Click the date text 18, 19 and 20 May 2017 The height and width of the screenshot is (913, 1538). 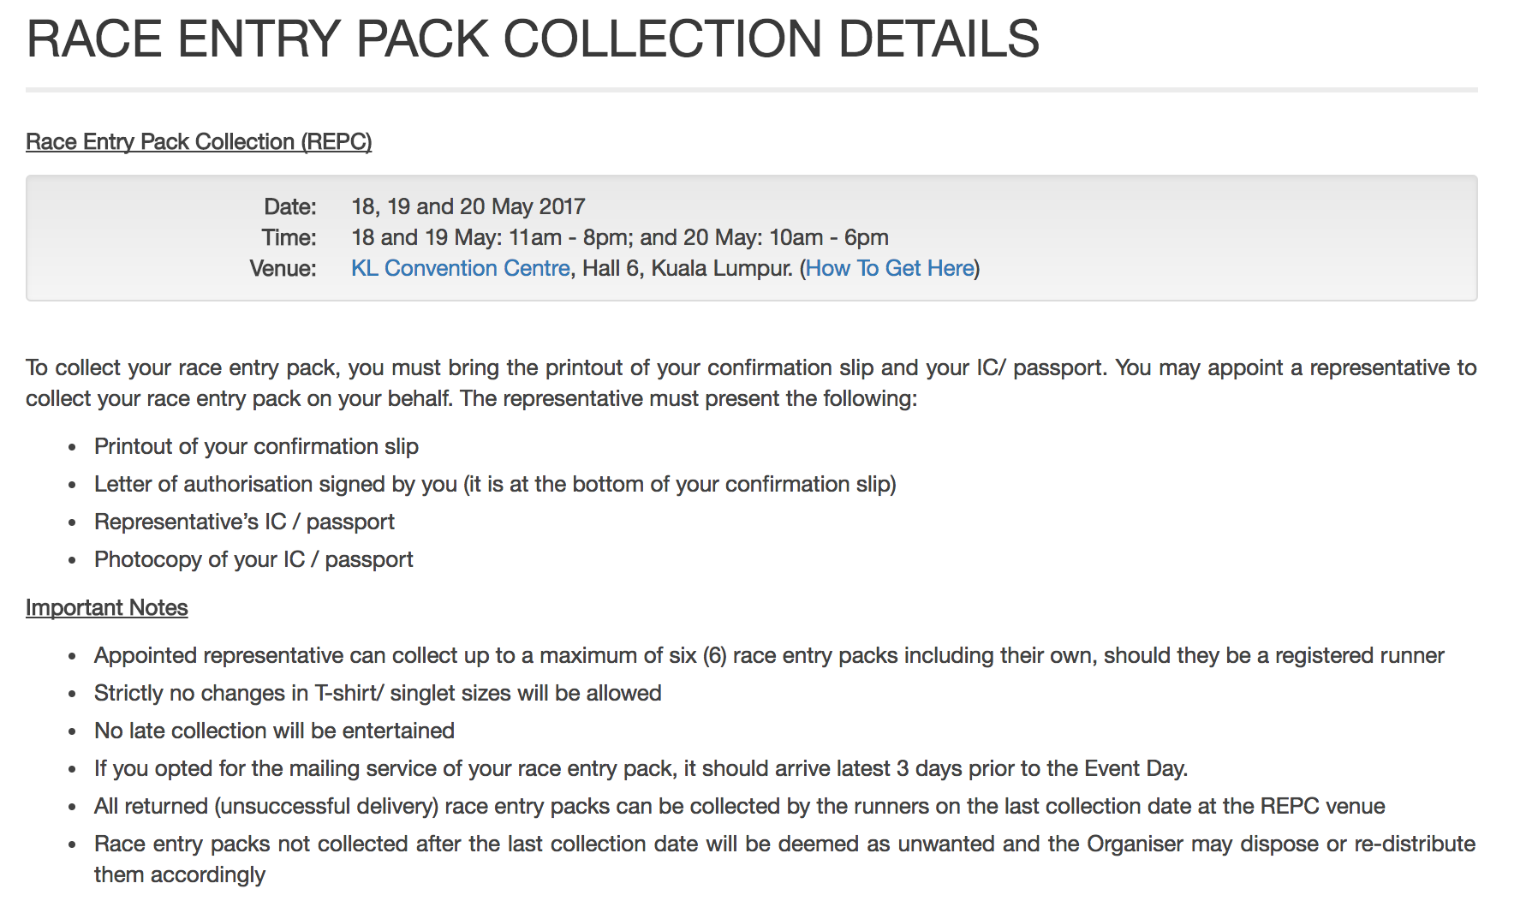(468, 206)
